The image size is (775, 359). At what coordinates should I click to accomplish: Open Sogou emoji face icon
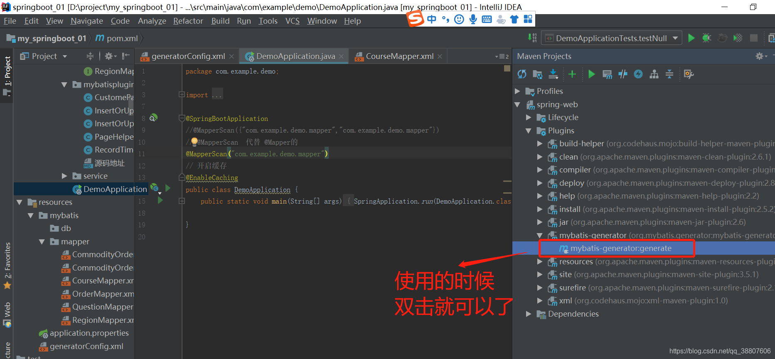tap(459, 19)
